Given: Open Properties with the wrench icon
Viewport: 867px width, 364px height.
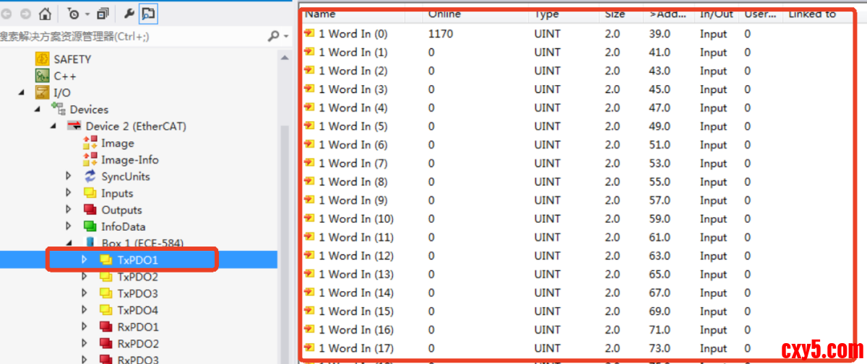Looking at the screenshot, I should click(130, 14).
